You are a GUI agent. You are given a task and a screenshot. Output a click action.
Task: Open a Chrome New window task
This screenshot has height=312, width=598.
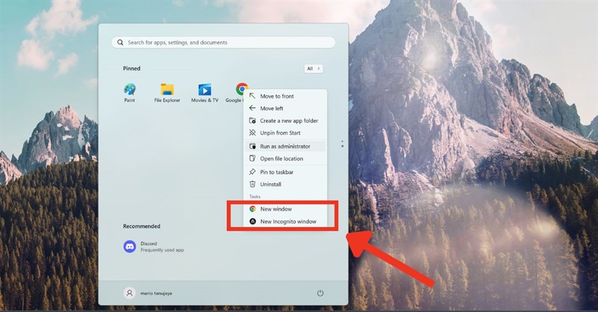pyautogui.click(x=285, y=209)
